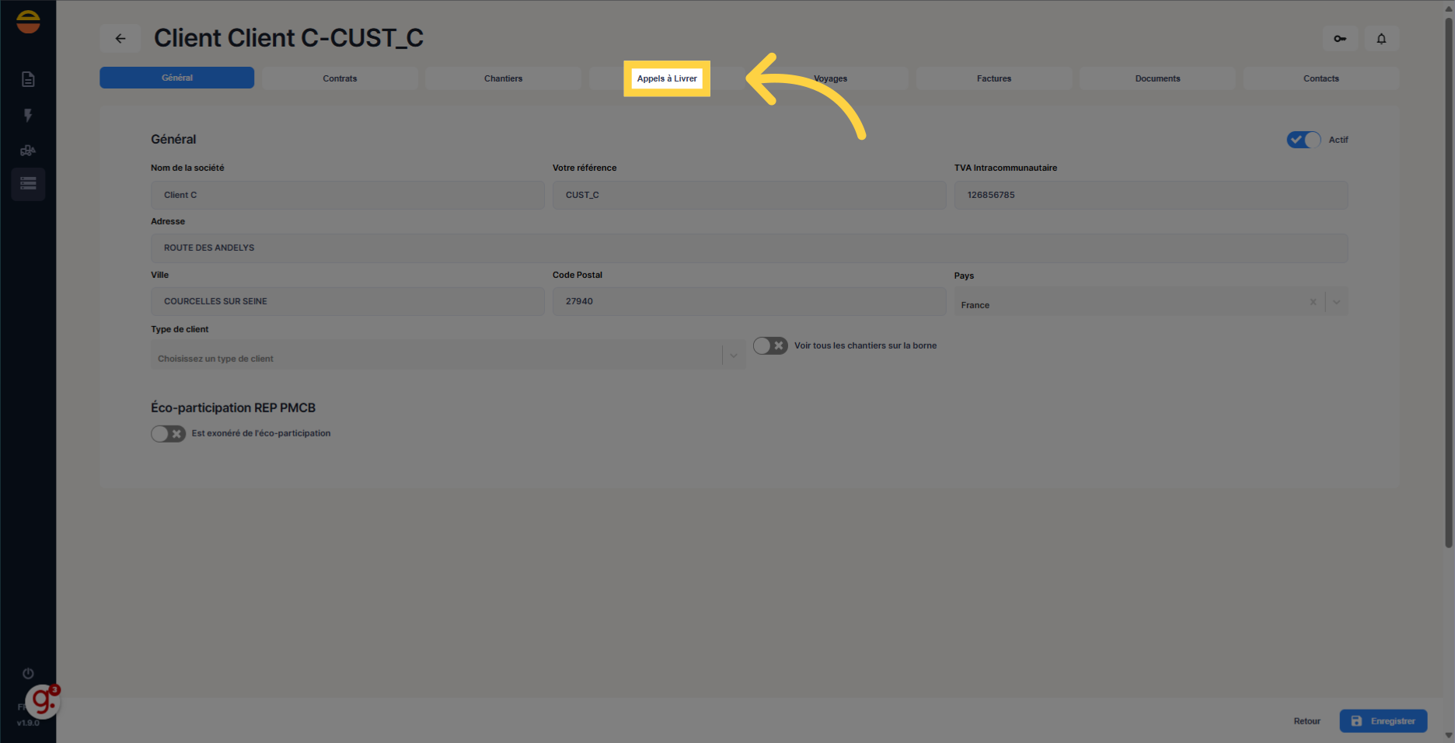Switch to the Documents tab
1455x743 pixels.
(x=1157, y=78)
